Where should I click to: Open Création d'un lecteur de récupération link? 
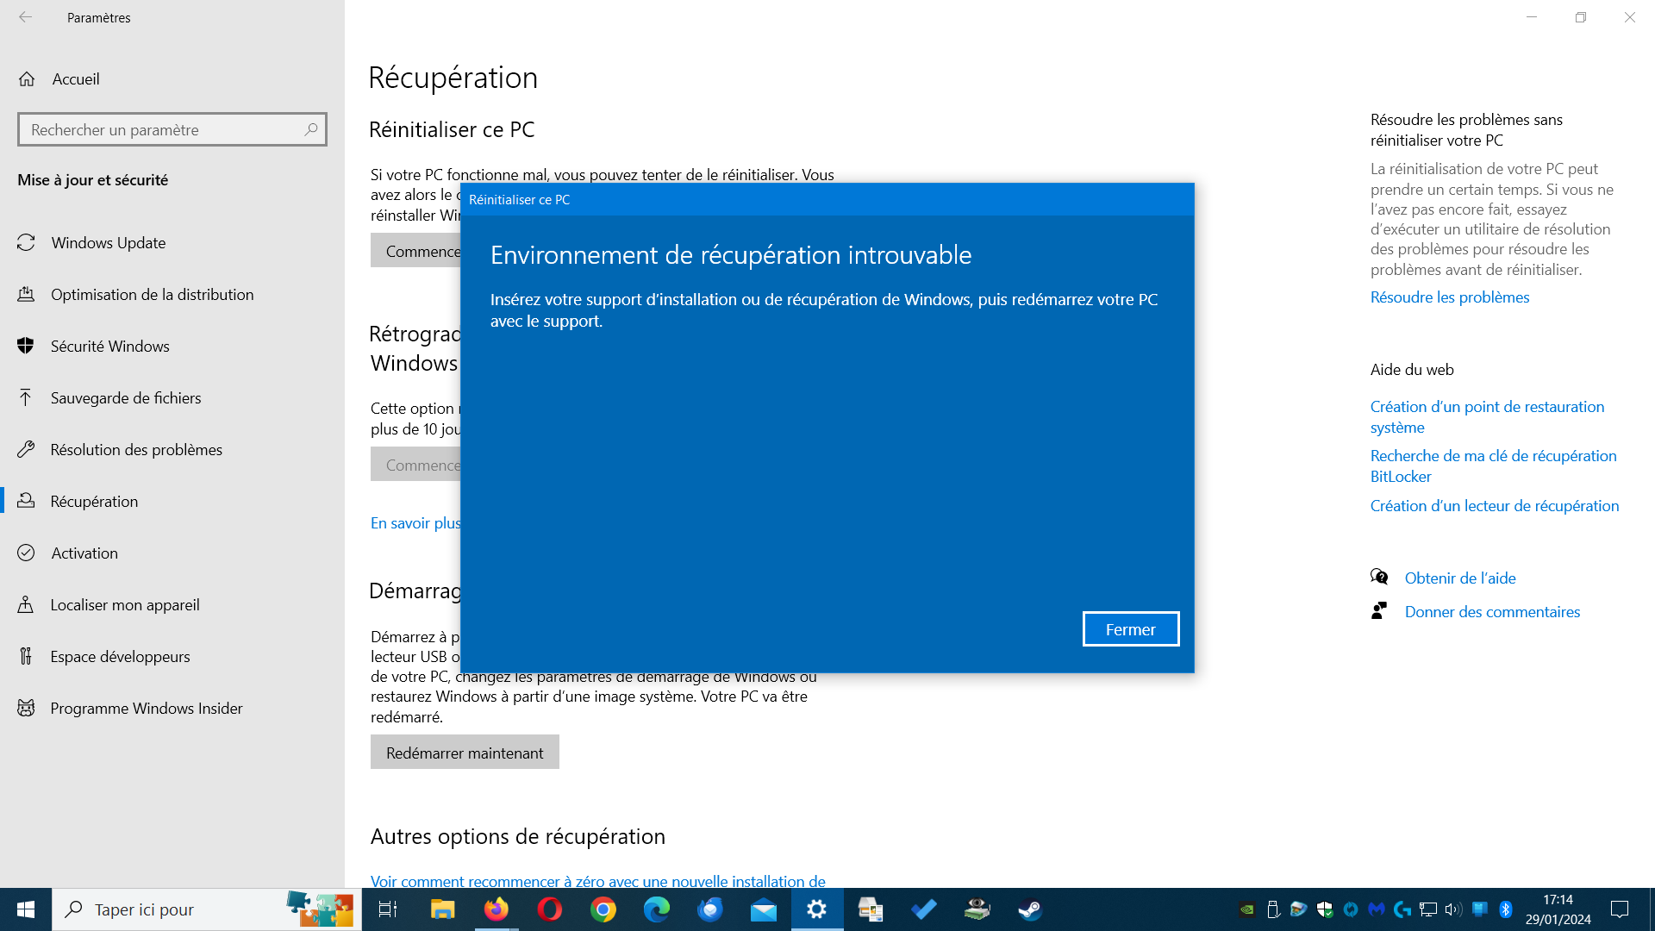[1494, 505]
